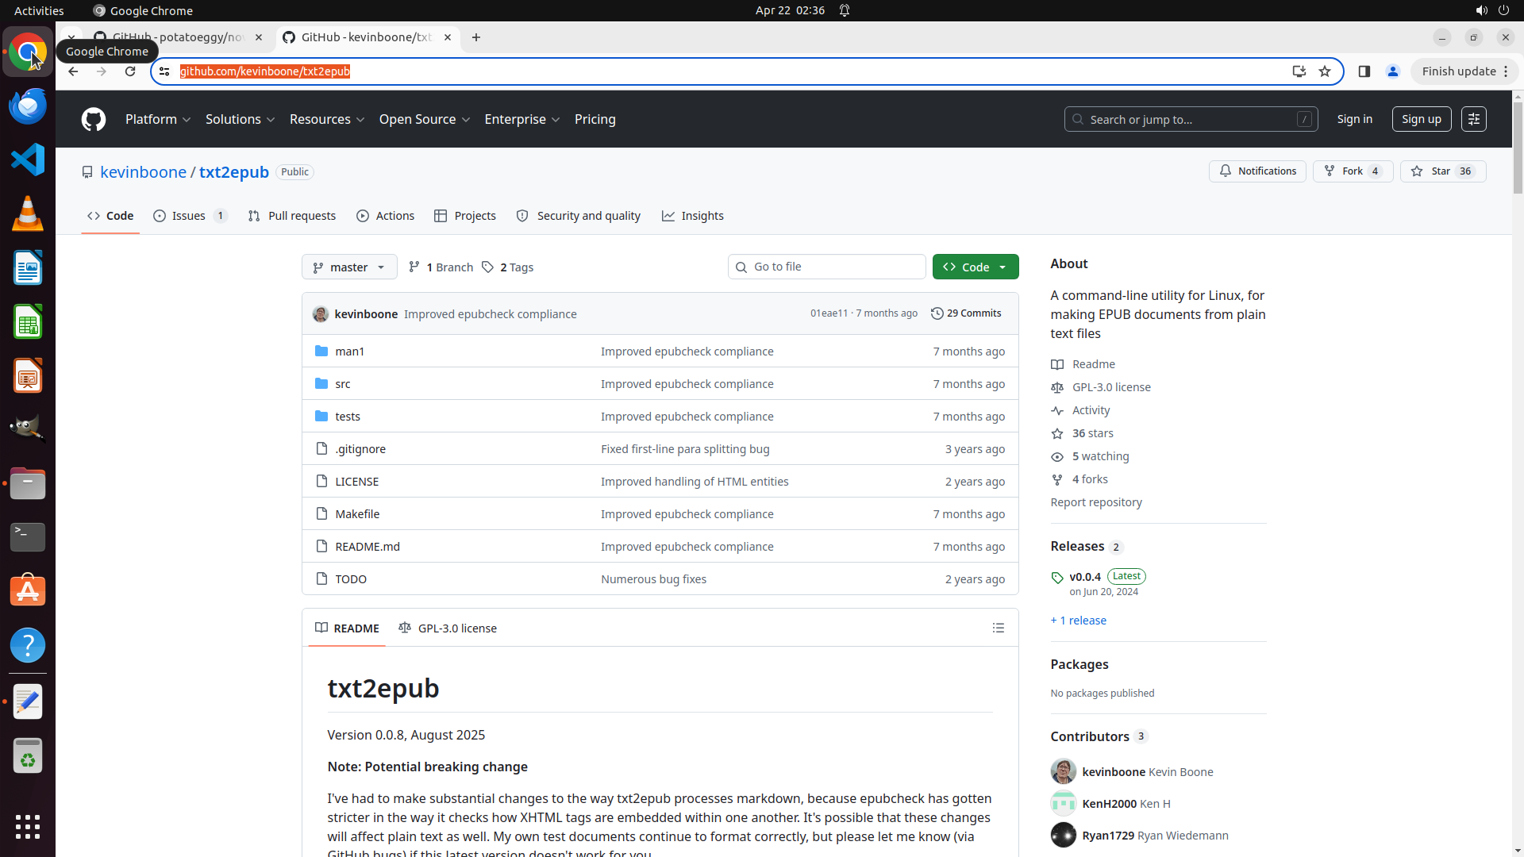
Task: Star the txt2epub repository
Action: tap(1442, 171)
